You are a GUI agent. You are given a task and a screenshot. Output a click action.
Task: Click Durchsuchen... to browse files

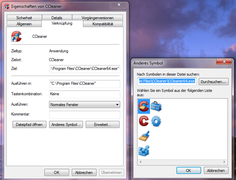213,82
